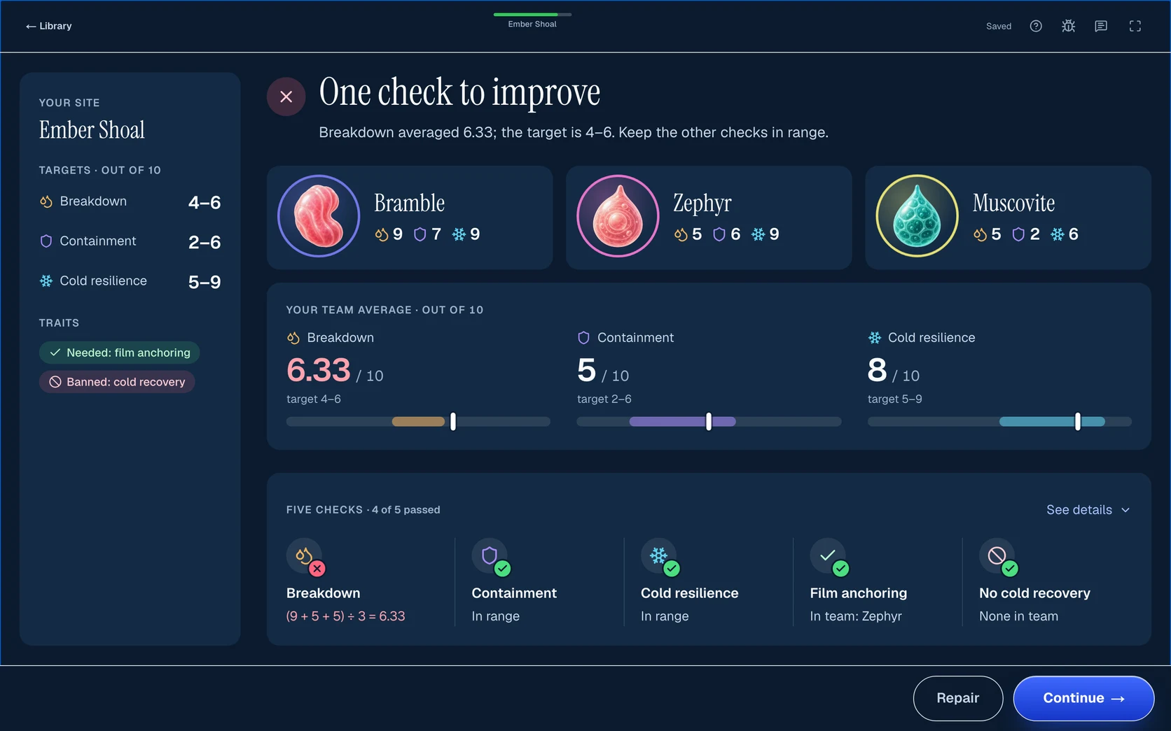The image size is (1171, 731).
Task: Select the Bramble microbe portrait
Action: coord(319,216)
